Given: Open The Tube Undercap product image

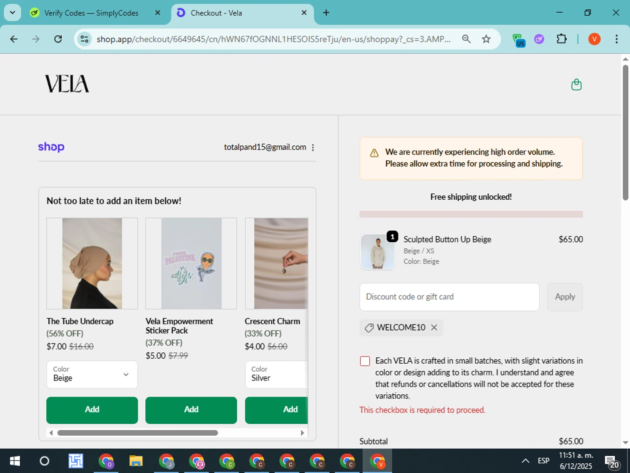Looking at the screenshot, I should click(x=92, y=264).
